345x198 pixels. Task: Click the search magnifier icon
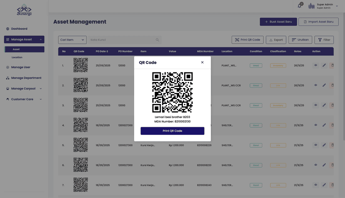(x=157, y=40)
